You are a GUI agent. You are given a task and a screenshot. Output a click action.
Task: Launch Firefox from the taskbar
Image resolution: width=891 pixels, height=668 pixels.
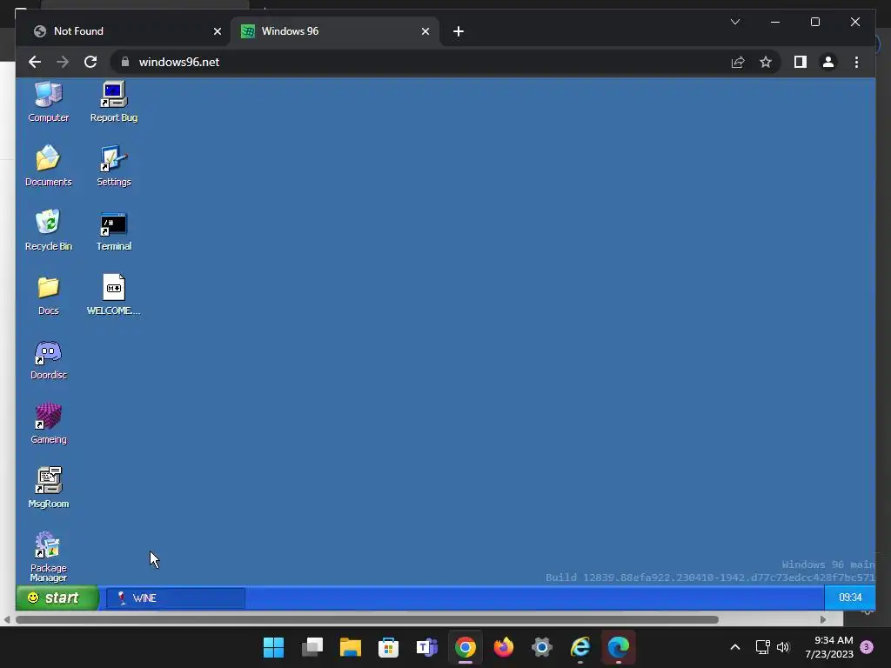point(504,647)
